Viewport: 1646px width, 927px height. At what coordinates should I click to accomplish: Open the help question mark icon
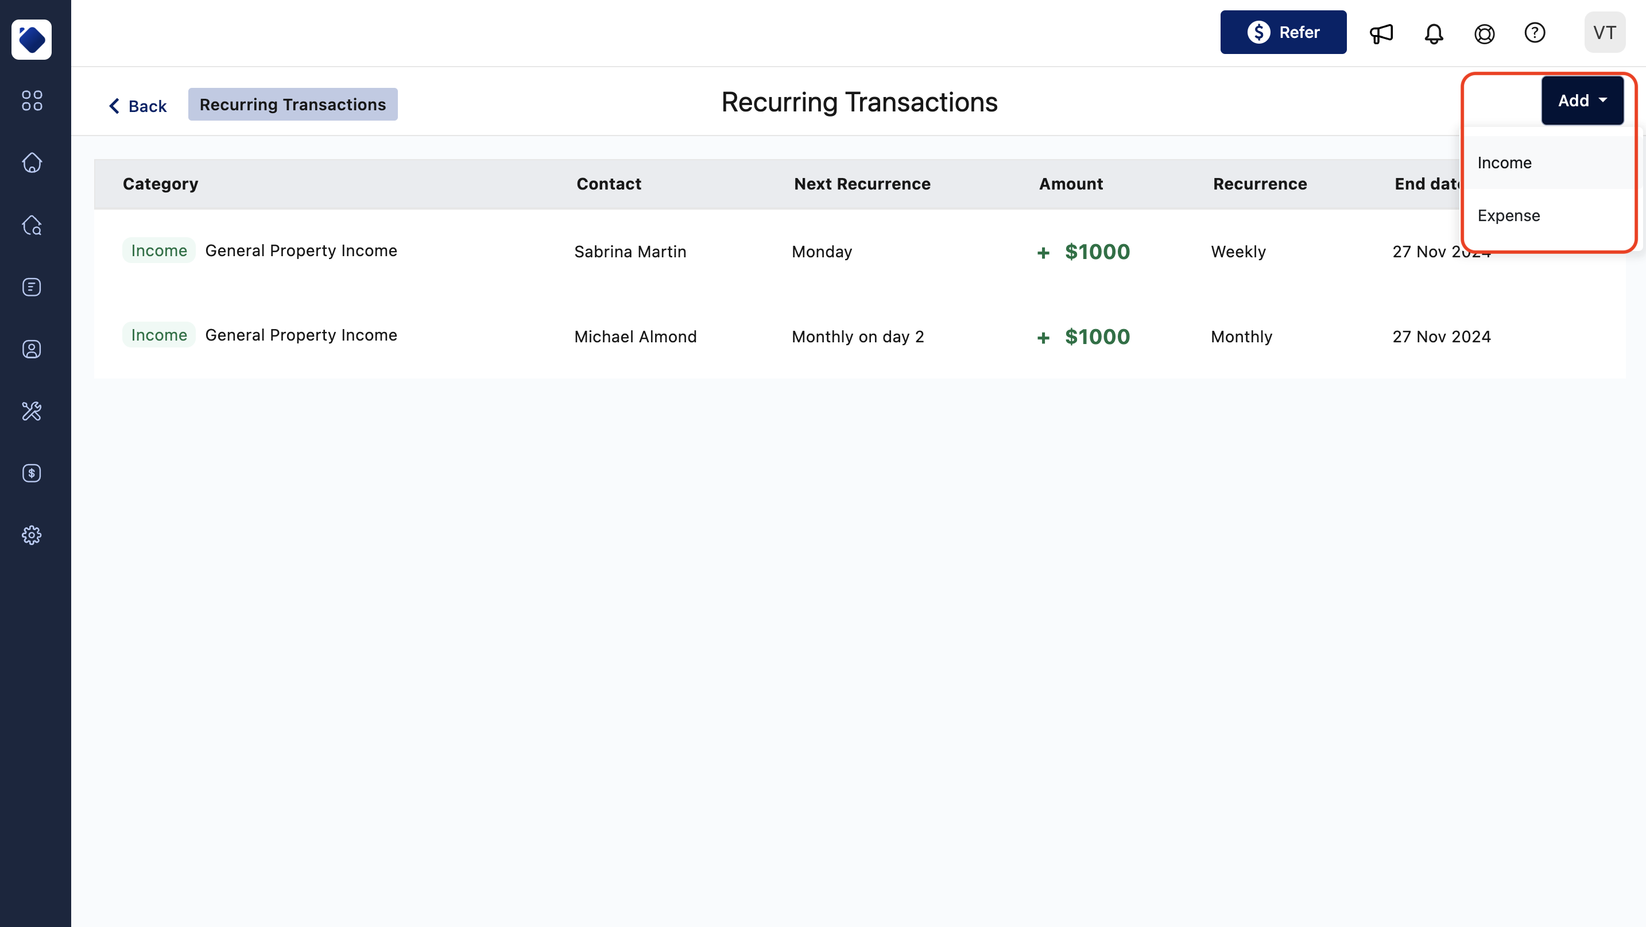1534,33
